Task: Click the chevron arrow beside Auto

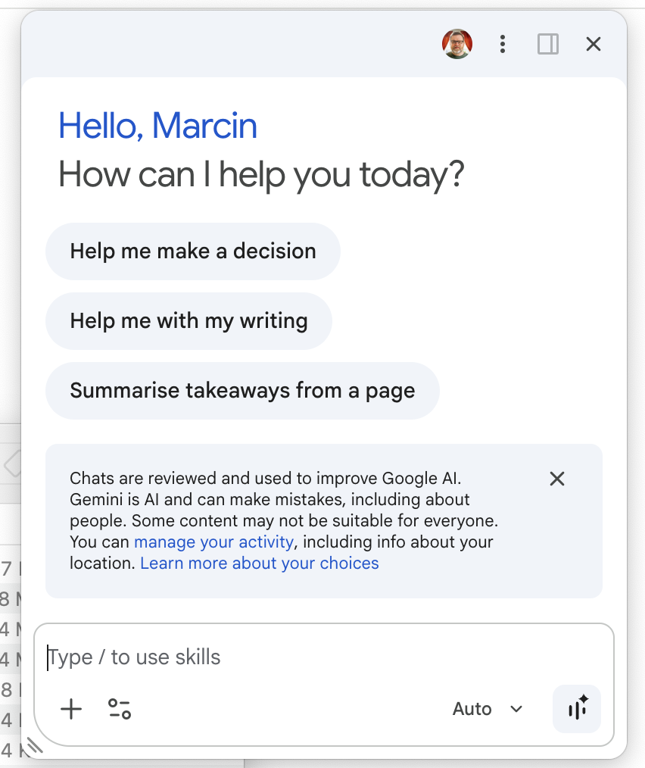Action: [x=516, y=709]
